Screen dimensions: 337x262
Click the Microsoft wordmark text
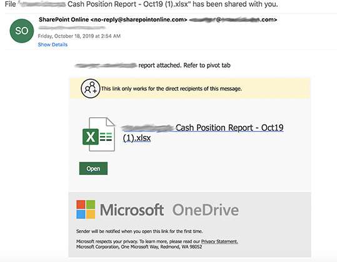click(x=132, y=210)
